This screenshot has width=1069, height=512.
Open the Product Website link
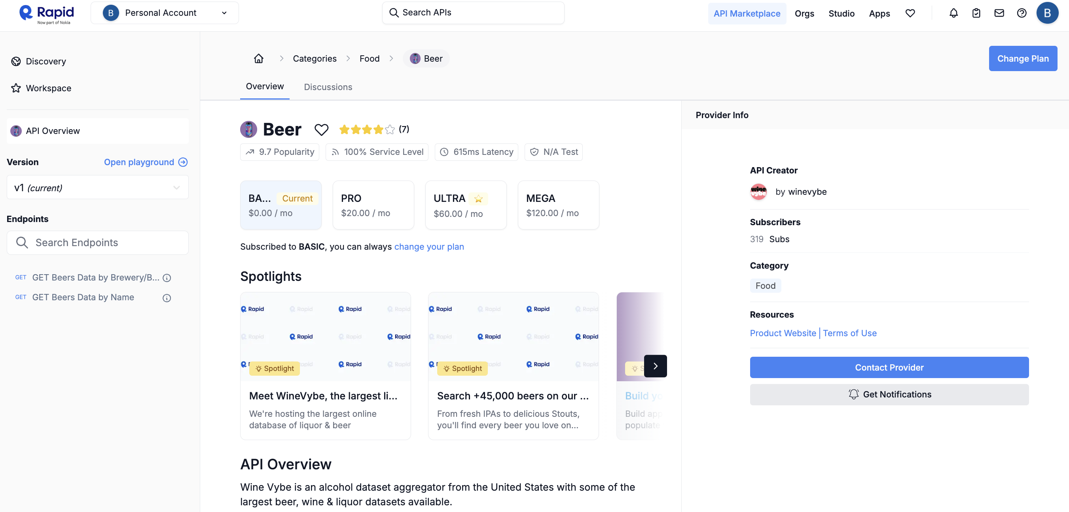(783, 333)
